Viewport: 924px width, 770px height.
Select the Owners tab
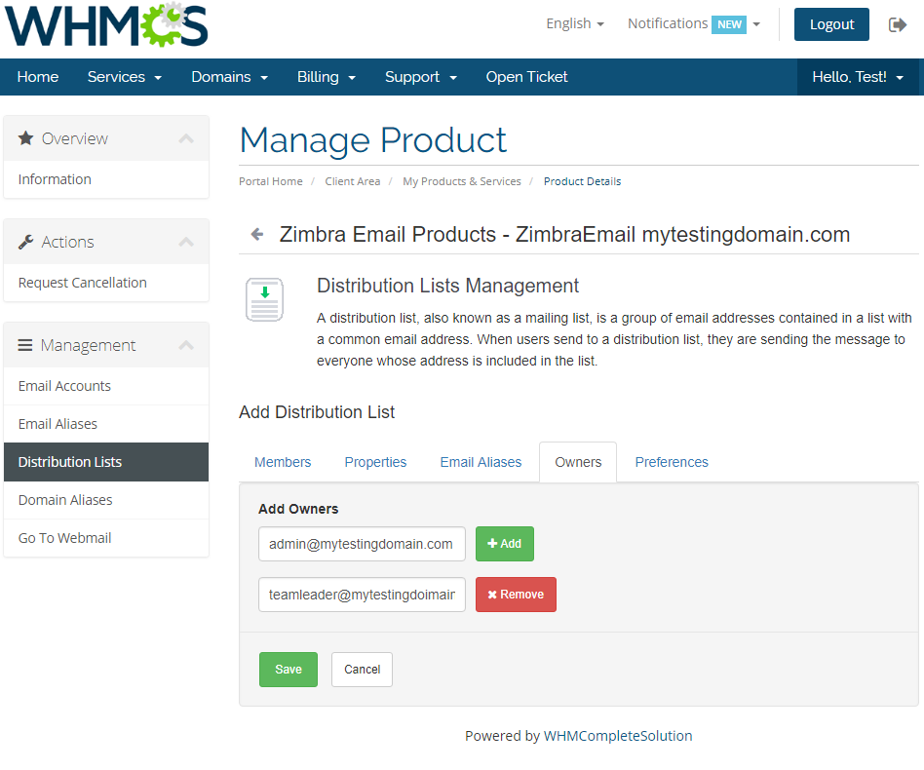coord(578,462)
